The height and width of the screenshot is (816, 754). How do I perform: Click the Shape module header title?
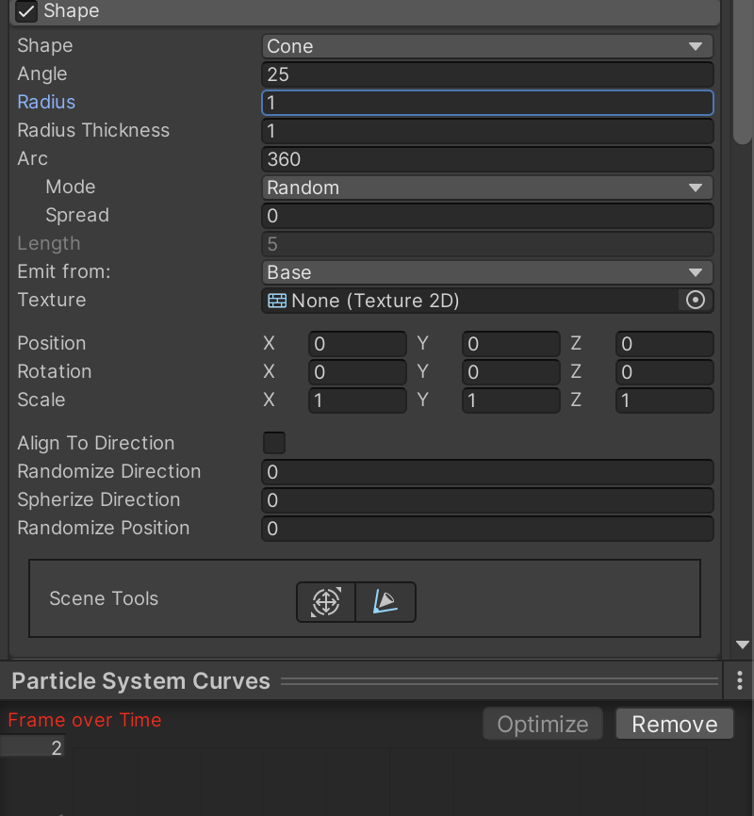coord(72,11)
